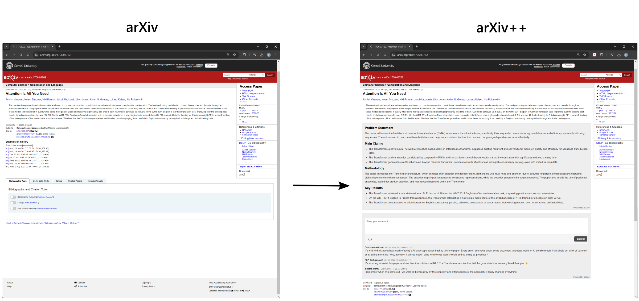Click back arrow in the left arXiv window
This screenshot has width=639, height=301.
(x=7, y=55)
